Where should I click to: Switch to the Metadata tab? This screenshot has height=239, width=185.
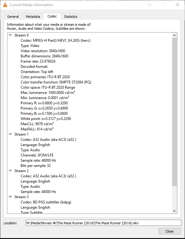point(33,17)
